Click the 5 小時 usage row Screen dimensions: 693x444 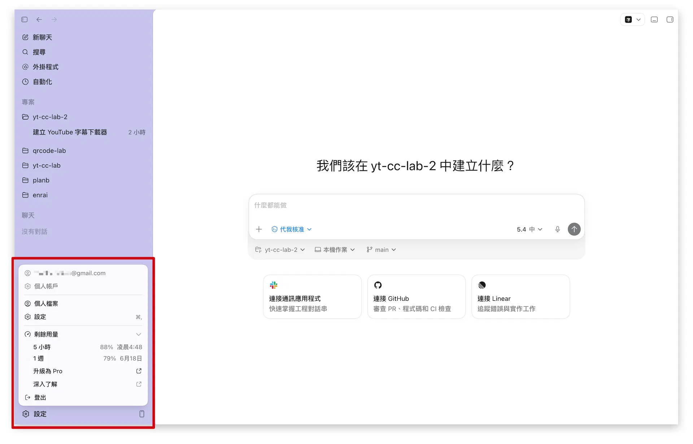point(87,347)
